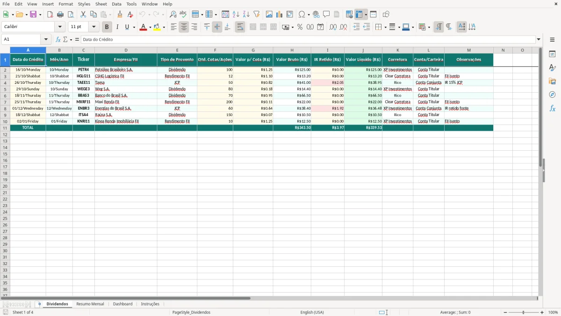The image size is (561, 316).
Task: Insert a comment
Action: 326,15
